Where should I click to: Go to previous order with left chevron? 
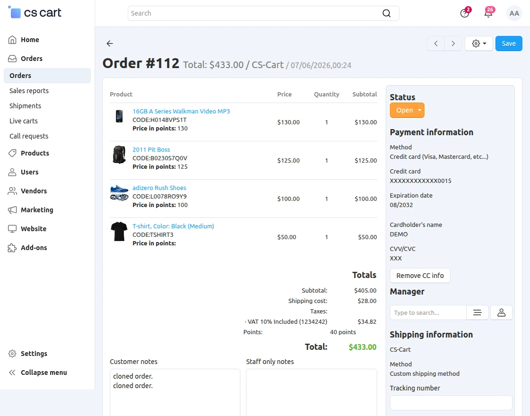(x=436, y=43)
